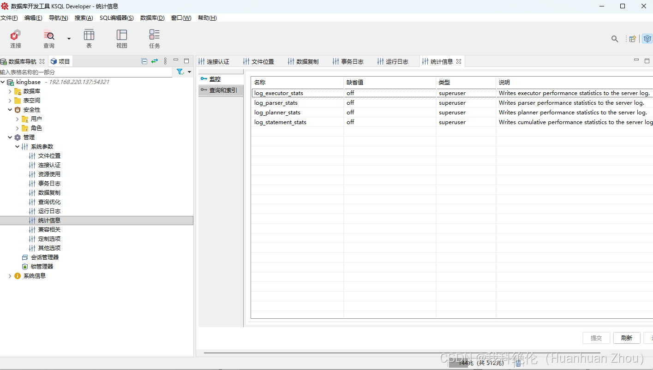
Task: Click the horizontal scrollbar below the table
Action: 401,352
